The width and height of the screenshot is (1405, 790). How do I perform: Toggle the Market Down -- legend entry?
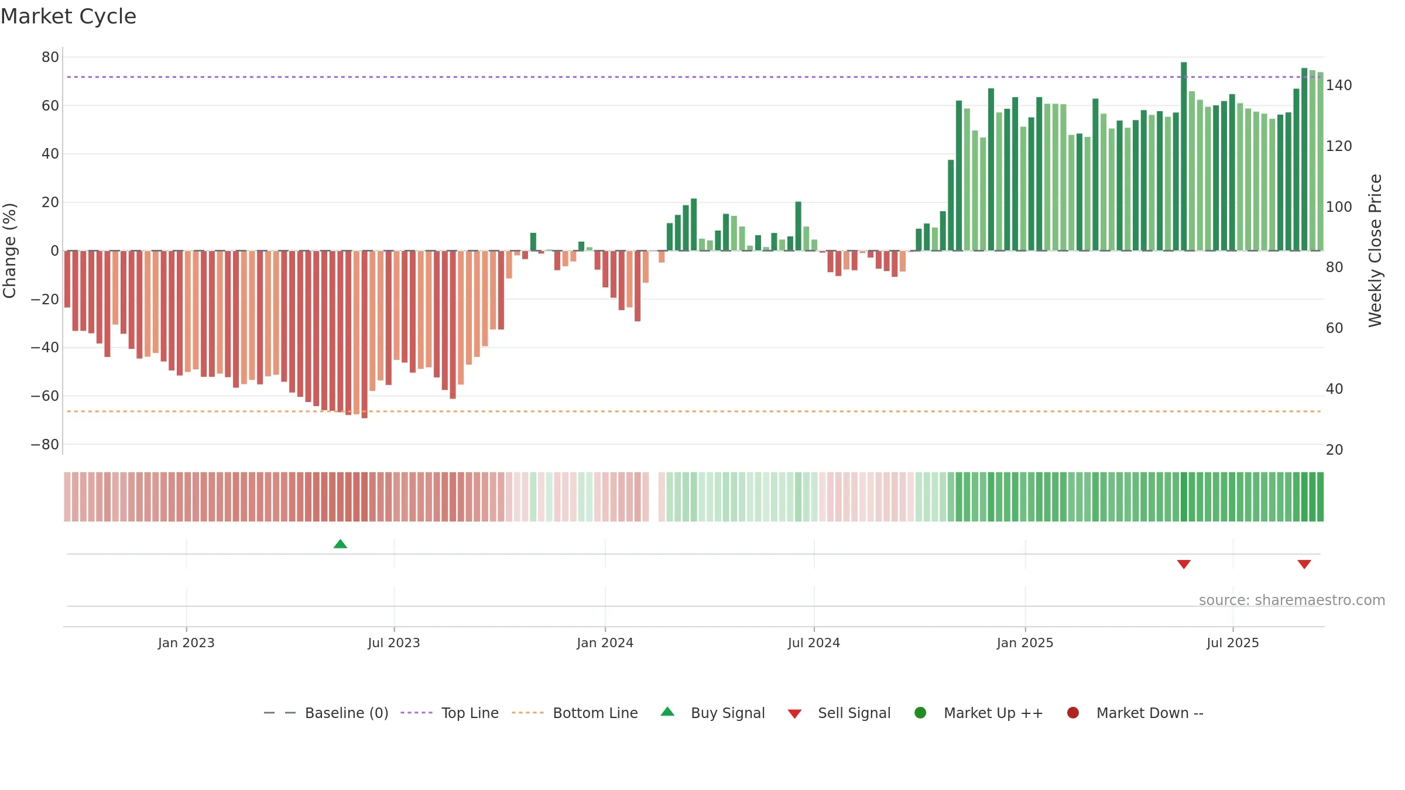1135,713
